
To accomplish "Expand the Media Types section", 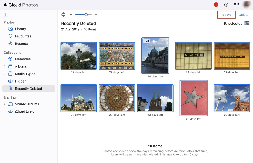I will (x=5, y=74).
